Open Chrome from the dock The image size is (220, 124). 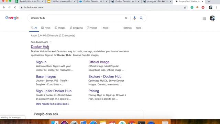[132, 123]
